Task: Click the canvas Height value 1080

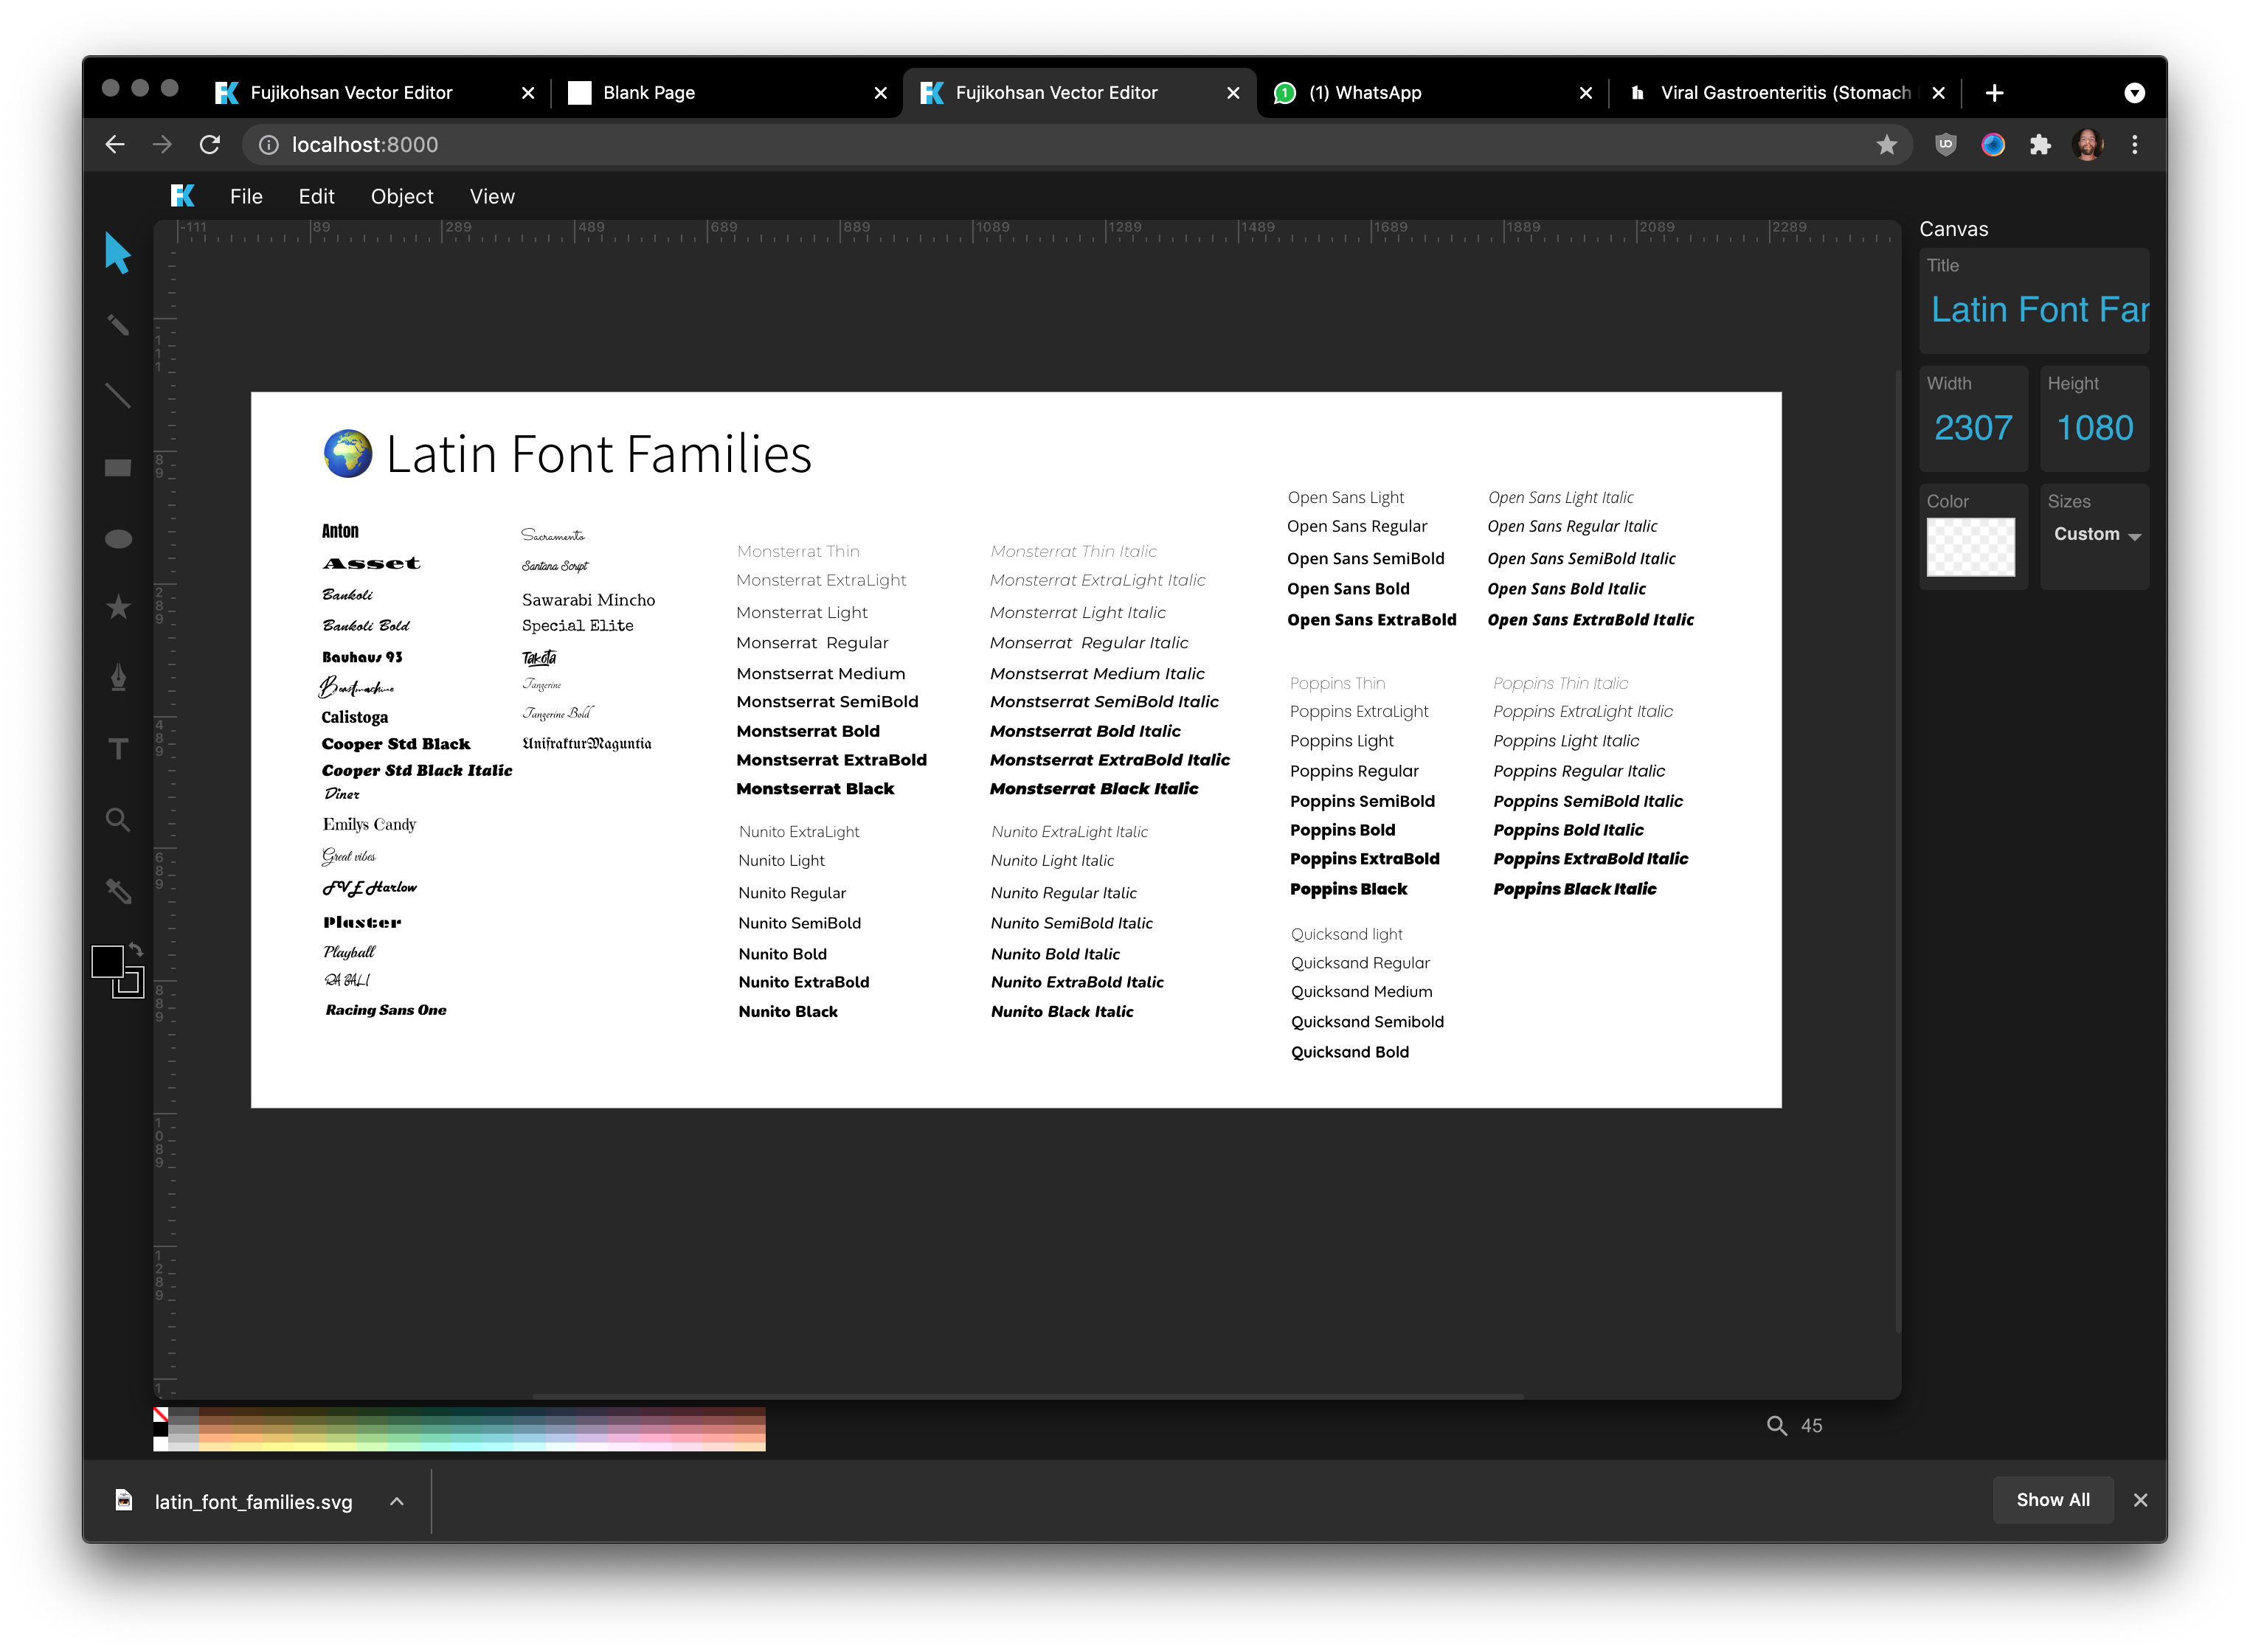Action: click(x=2094, y=428)
